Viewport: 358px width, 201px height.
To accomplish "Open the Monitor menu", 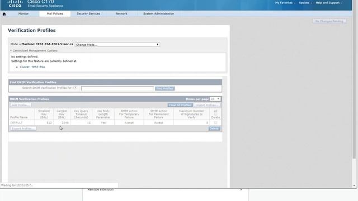I will pyautogui.click(x=23, y=13).
